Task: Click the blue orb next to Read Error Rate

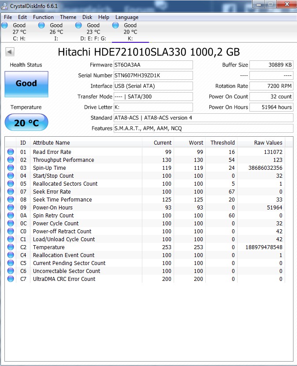Action: (11, 152)
